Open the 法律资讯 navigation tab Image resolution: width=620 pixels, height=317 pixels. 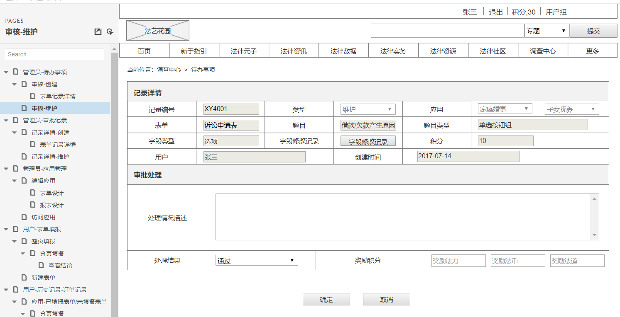pyautogui.click(x=294, y=51)
